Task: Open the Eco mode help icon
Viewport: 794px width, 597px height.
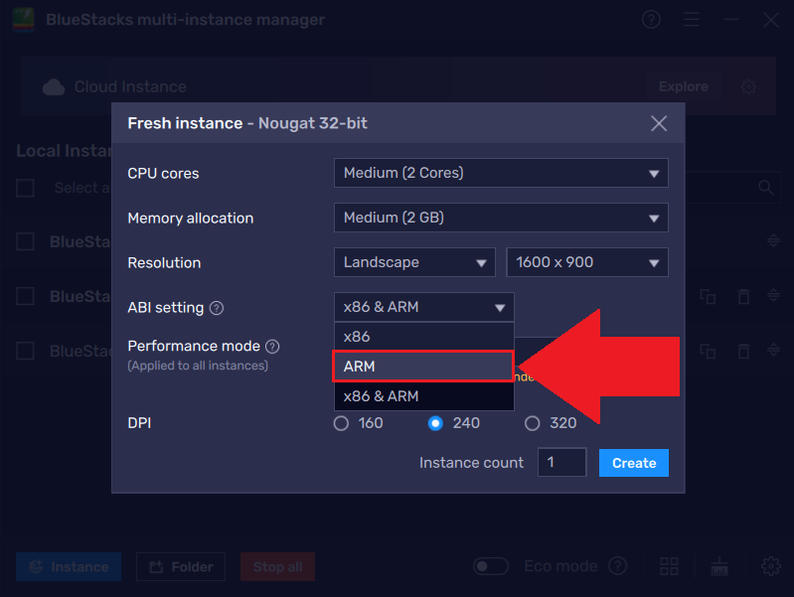Action: (x=618, y=566)
